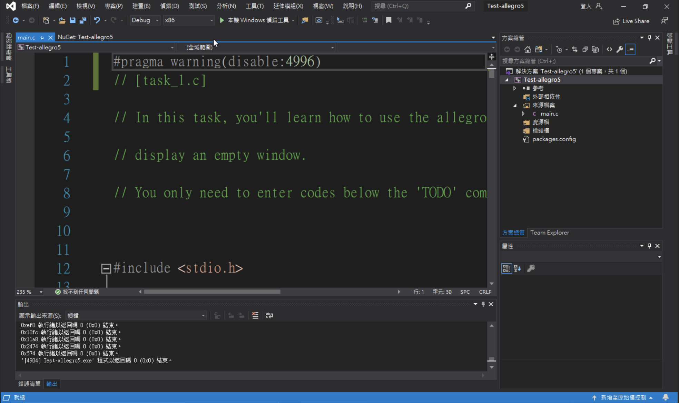Click the Save All toolbar icon
The width and height of the screenshot is (679, 403).
click(83, 20)
